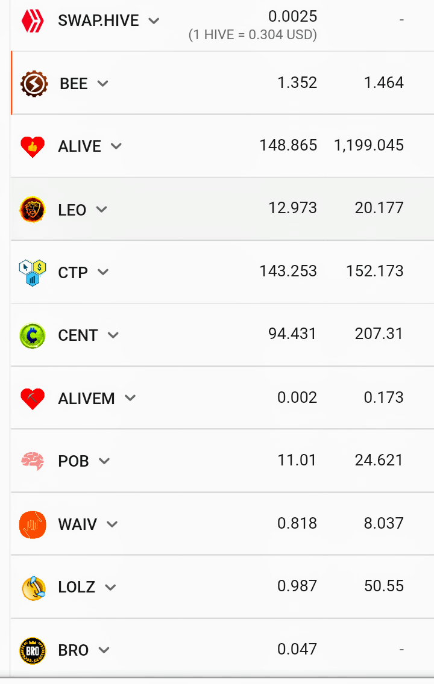This screenshot has width=434, height=684.
Task: Click the BRO black-gold badge icon
Action: [x=33, y=650]
